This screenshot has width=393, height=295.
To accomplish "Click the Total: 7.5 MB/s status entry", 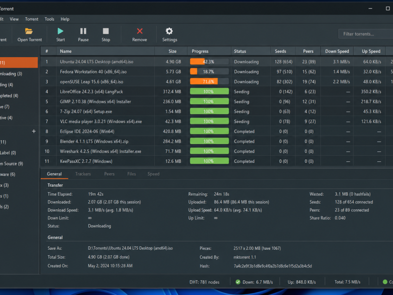I will tap(347, 282).
